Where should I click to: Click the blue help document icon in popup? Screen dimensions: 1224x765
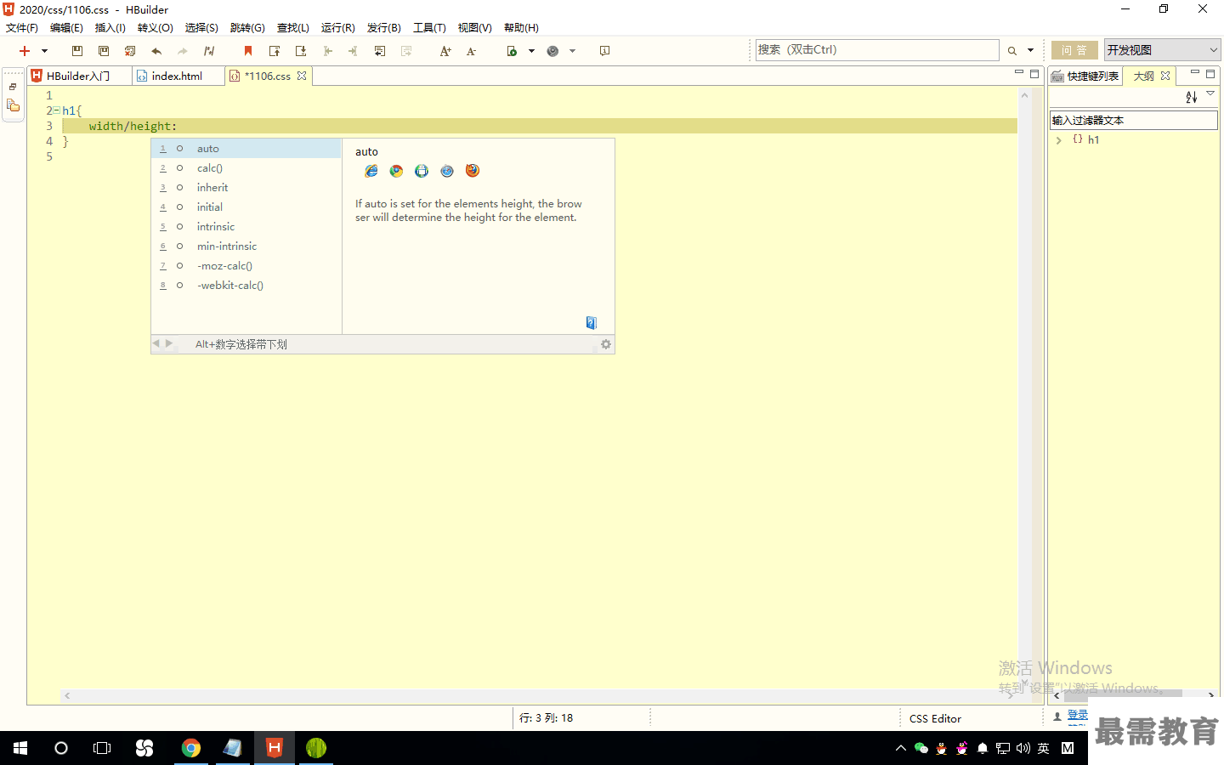click(592, 323)
